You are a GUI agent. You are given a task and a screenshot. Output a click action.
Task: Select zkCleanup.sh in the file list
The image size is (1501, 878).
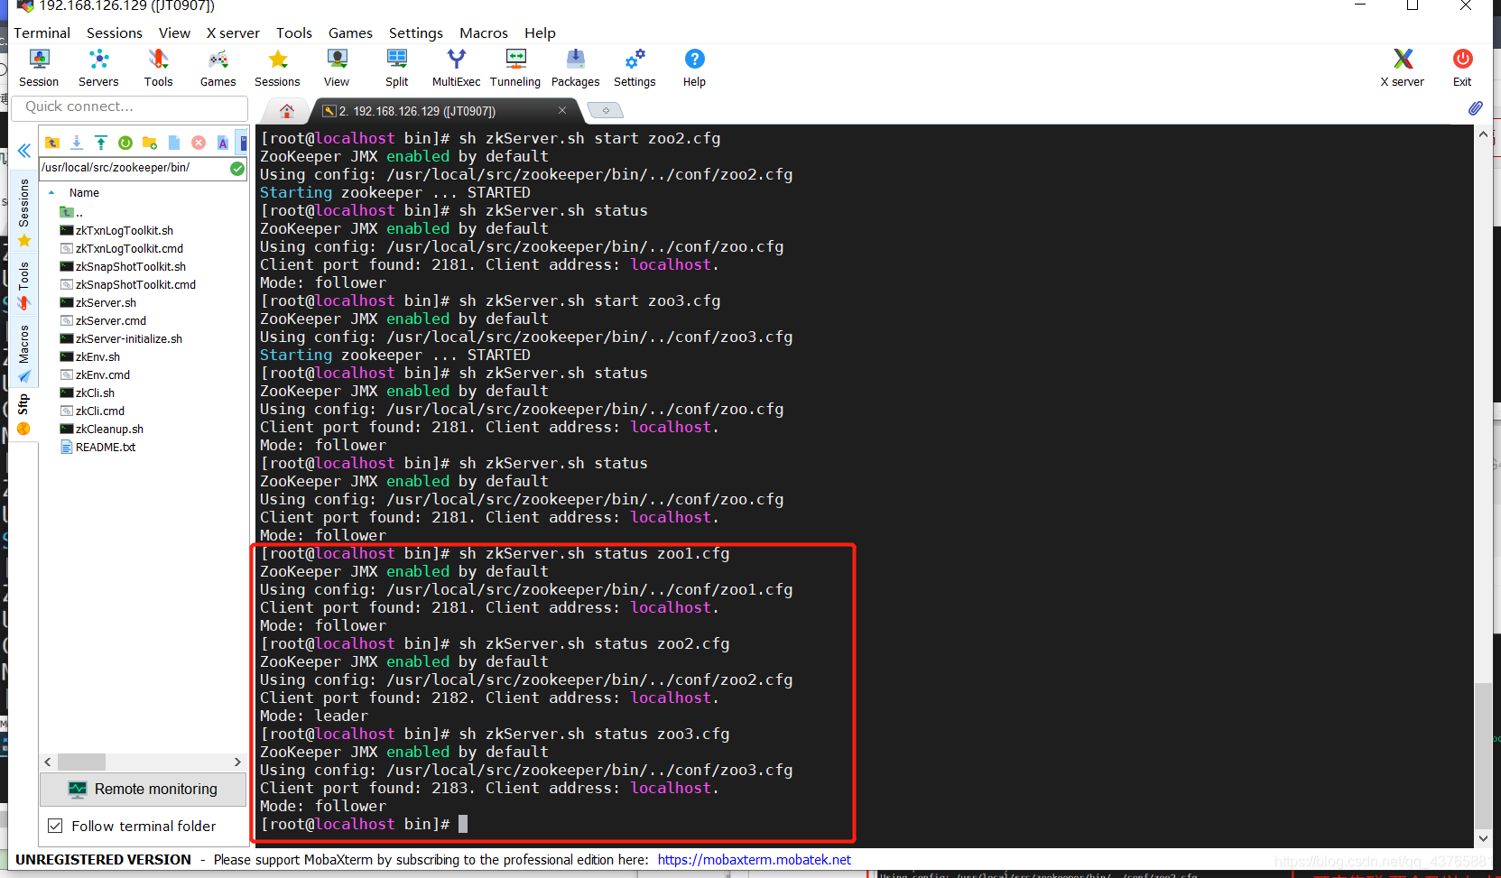click(109, 429)
